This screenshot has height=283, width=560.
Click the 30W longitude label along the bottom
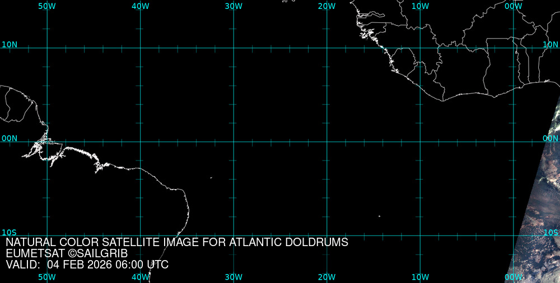[x=234, y=277]
